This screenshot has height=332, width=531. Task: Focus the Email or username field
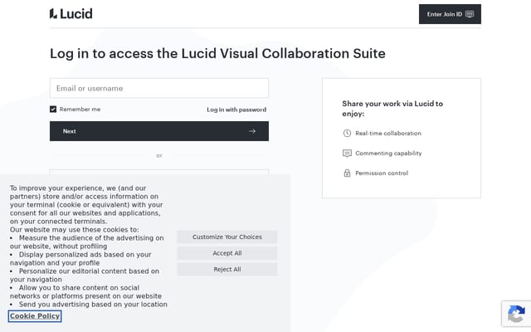(x=159, y=88)
